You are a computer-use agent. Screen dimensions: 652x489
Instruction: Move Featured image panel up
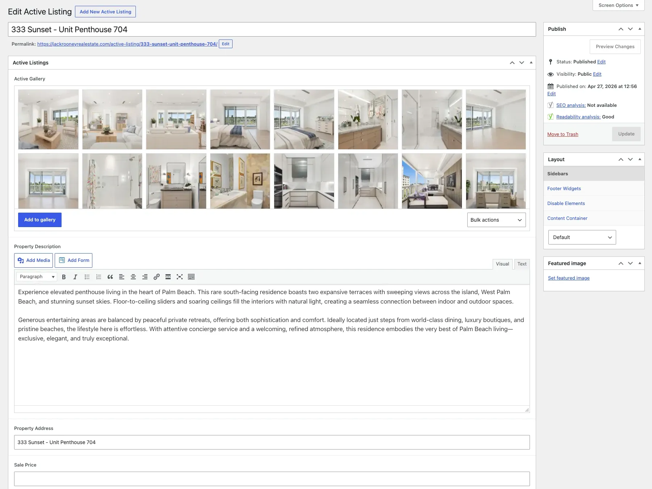tap(621, 263)
